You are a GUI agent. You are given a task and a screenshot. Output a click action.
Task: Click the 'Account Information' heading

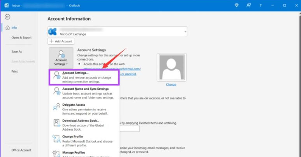tap(69, 19)
